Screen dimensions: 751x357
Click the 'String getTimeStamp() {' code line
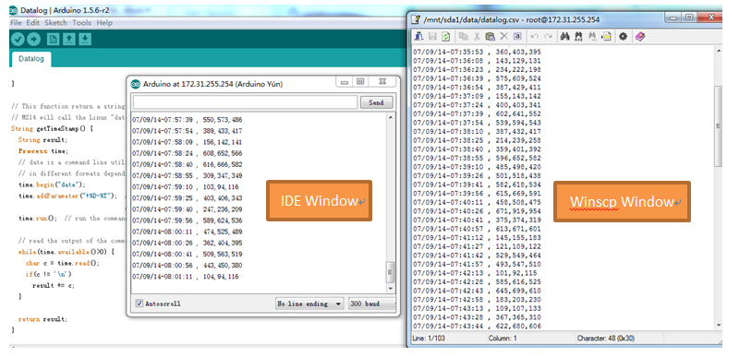tap(52, 129)
